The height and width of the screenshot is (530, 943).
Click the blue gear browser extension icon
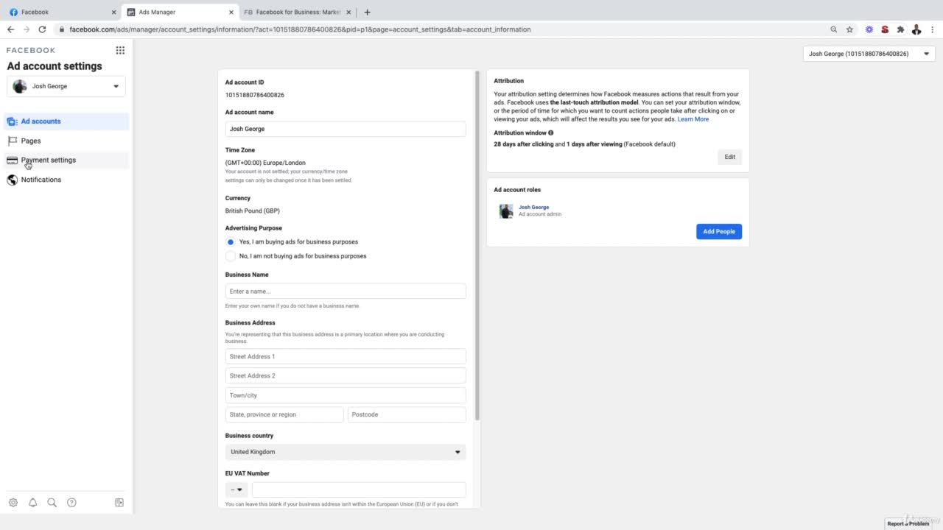point(869,29)
